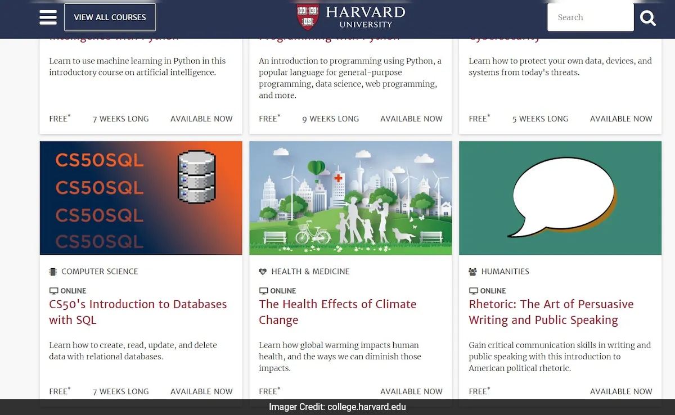Click the Online monitor icon under Computer Science

point(53,291)
